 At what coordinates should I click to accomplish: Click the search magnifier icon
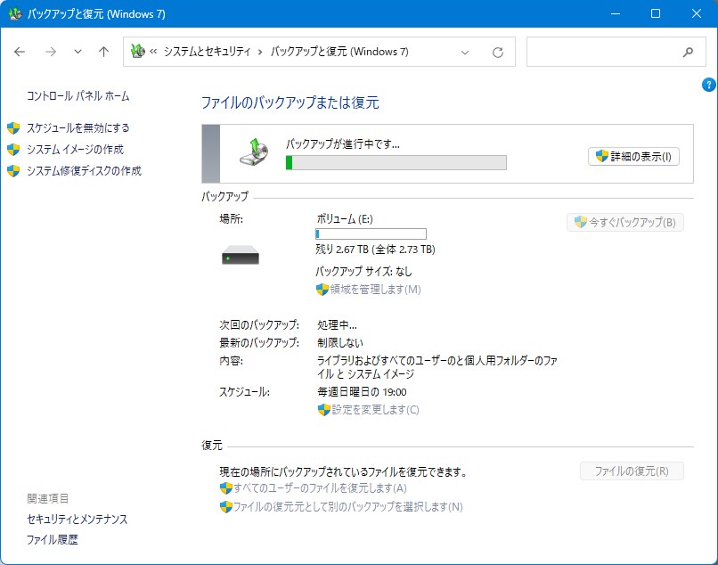(x=688, y=52)
